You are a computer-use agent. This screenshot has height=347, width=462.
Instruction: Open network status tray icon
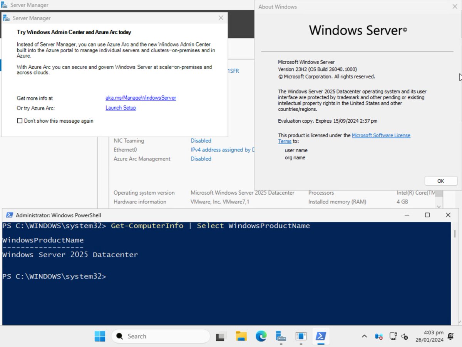pyautogui.click(x=393, y=336)
